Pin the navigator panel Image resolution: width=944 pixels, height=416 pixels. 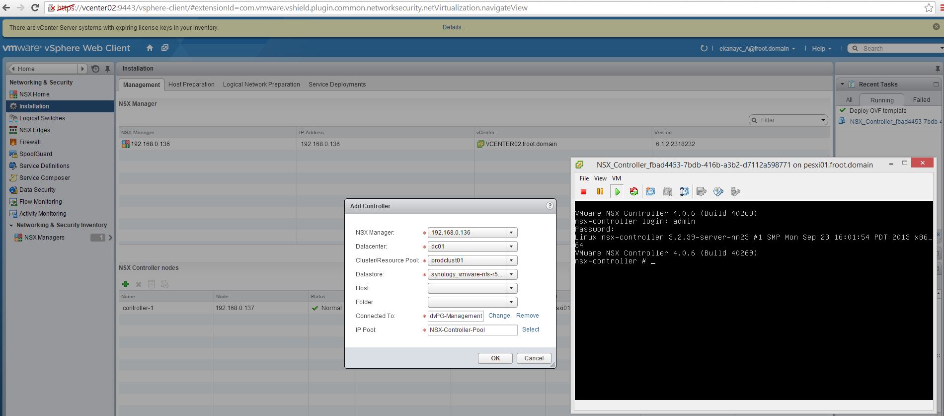click(107, 69)
